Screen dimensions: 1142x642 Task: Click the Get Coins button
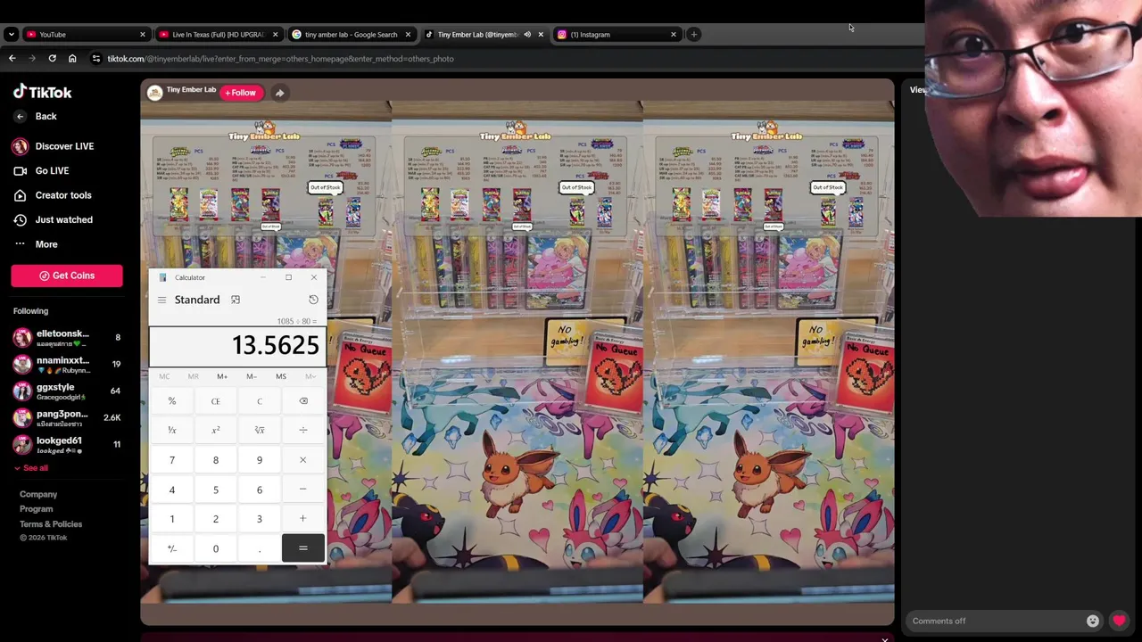67,276
